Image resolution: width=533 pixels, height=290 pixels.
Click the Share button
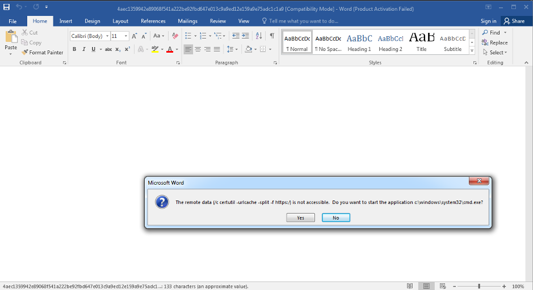coord(514,21)
